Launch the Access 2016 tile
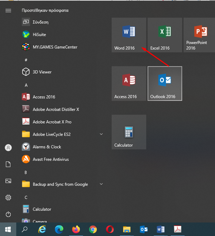Image resolution: width=215 pixels, height=236 pixels. click(129, 84)
